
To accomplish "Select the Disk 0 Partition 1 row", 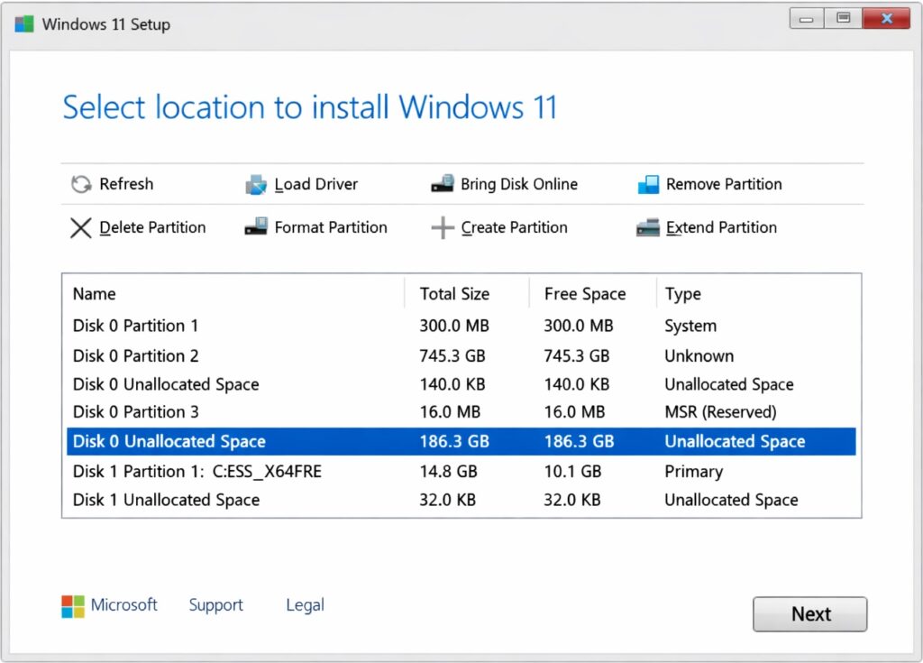I will (x=461, y=326).
